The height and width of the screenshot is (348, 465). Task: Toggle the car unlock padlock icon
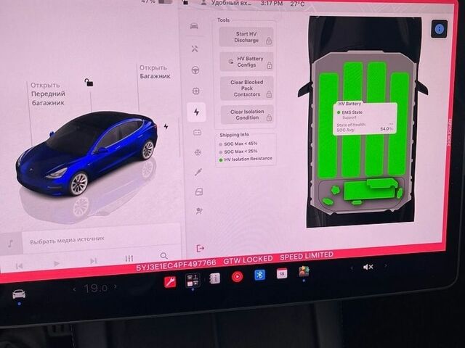point(89,83)
